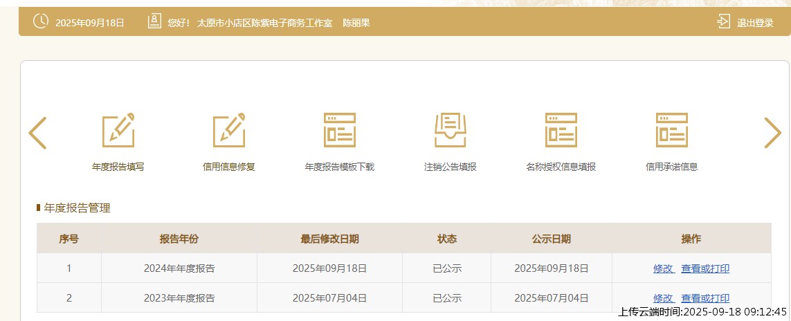
Task: Click the 您好! greeting in the header
Action: click(x=179, y=23)
